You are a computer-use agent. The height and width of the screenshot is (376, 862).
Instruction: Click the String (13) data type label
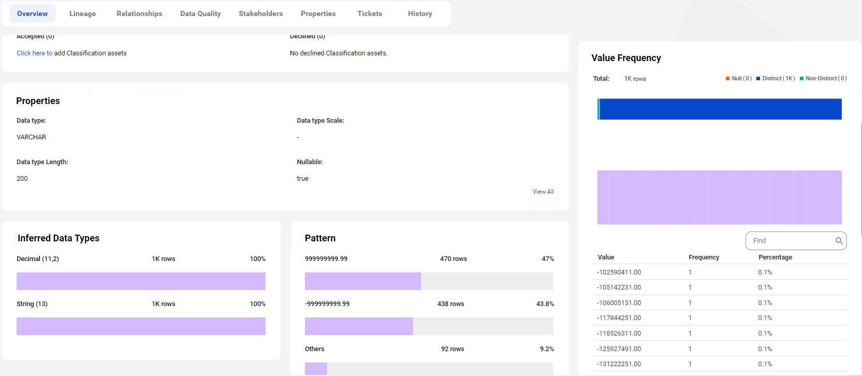32,304
